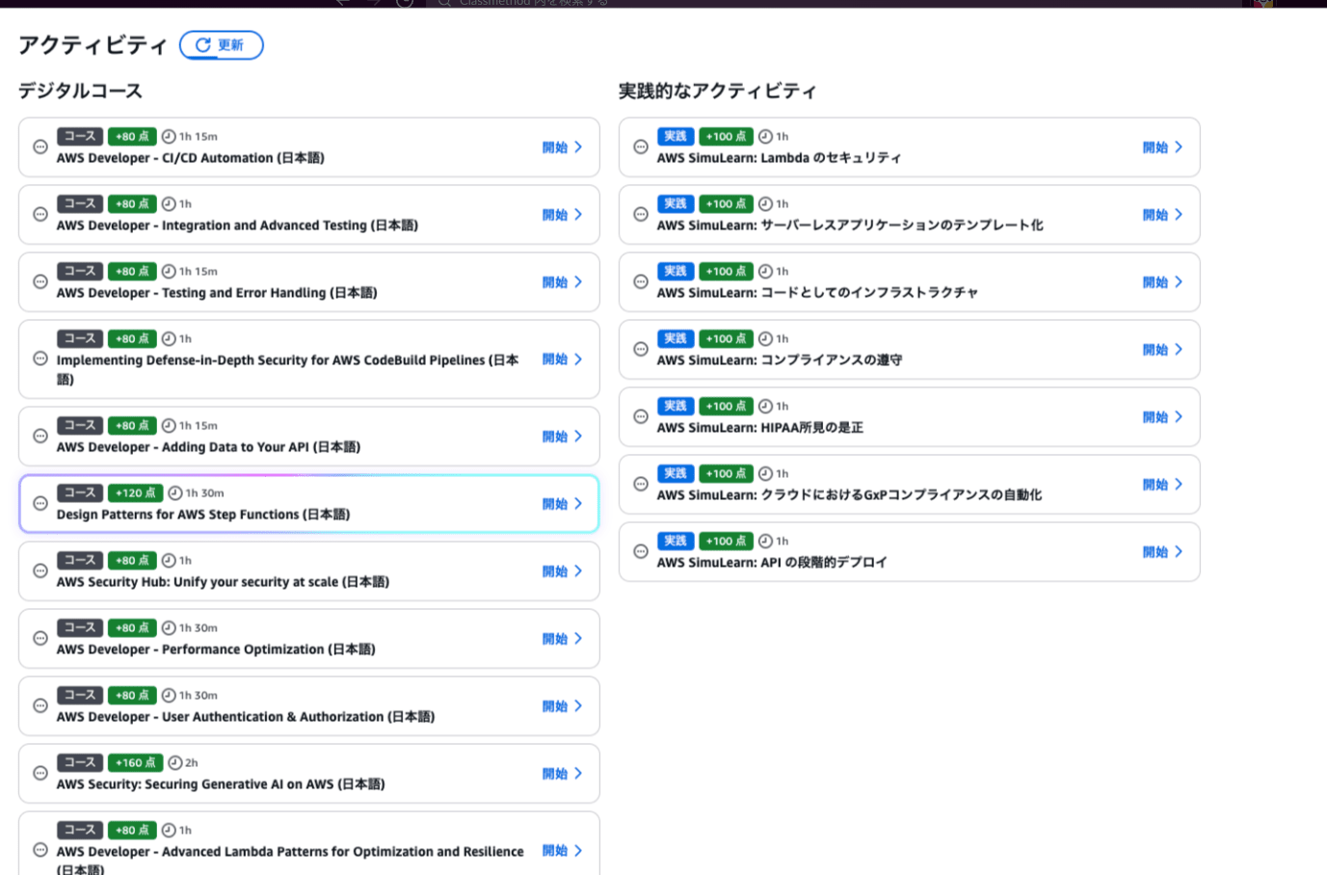The image size is (1327, 875).
Task: Click "+80 点" badge on Adding Data to Your API
Action: click(132, 426)
